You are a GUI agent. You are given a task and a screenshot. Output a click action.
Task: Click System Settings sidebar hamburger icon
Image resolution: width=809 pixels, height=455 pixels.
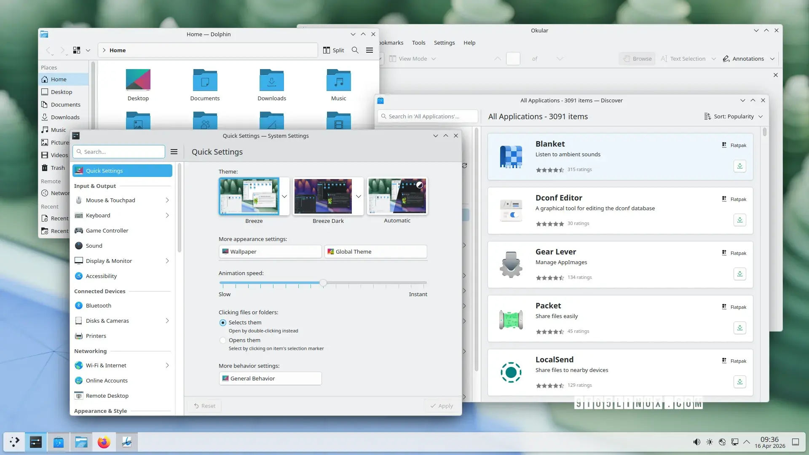[x=174, y=152]
